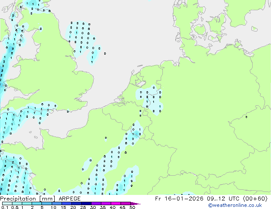Click the '15' legend scale number
This screenshot has width=271, height=209.
pos(63,207)
